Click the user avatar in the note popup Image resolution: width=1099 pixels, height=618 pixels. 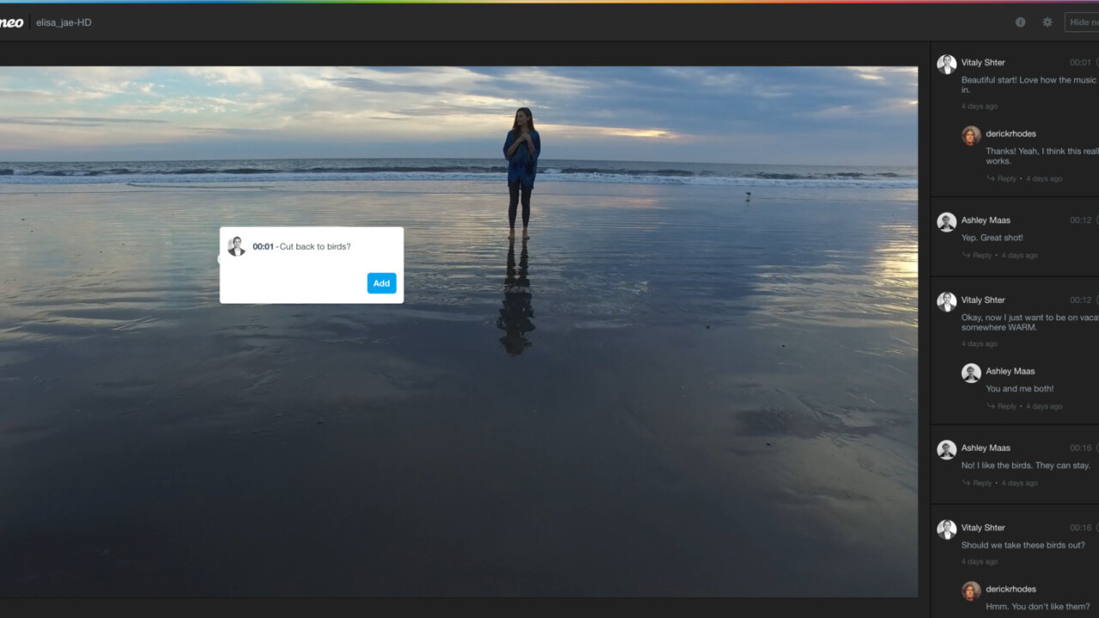pyautogui.click(x=236, y=246)
